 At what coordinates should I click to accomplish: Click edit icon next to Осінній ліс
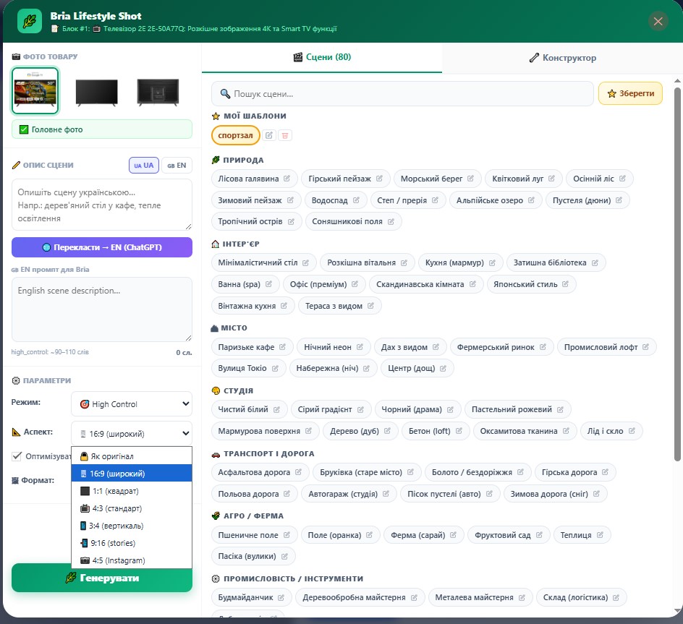tap(622, 179)
